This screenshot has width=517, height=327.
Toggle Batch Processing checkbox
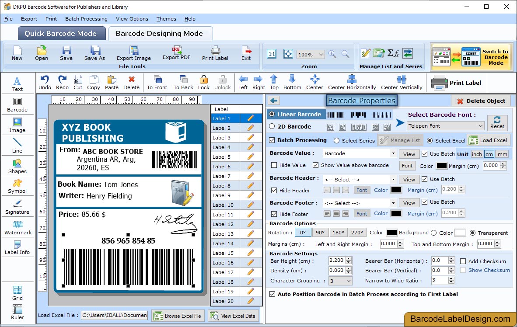272,140
